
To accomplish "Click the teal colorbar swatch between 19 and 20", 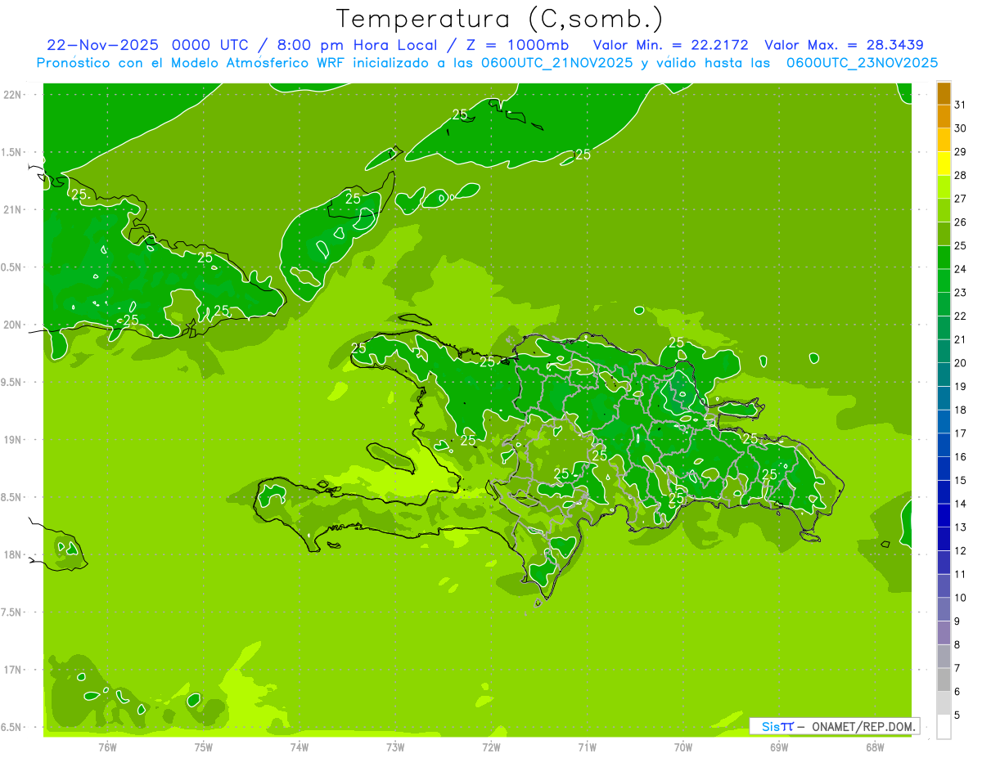I will click(x=944, y=375).
